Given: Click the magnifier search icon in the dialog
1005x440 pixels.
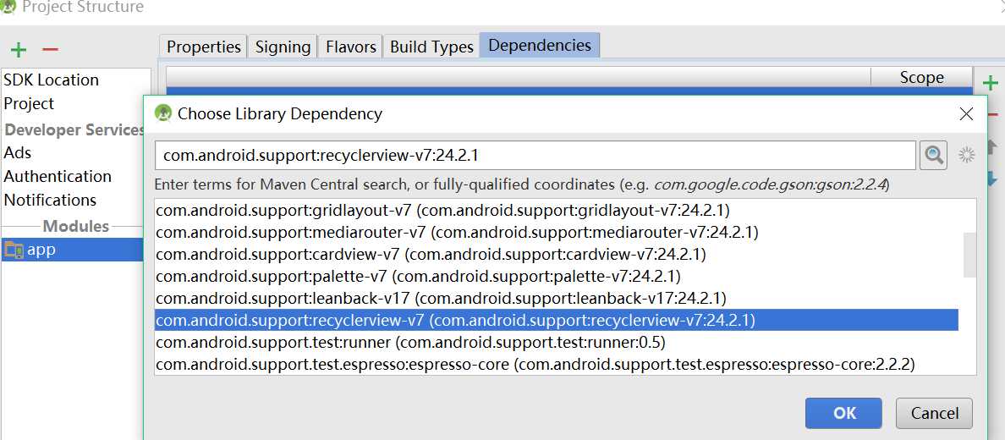Looking at the screenshot, I should click(x=933, y=155).
